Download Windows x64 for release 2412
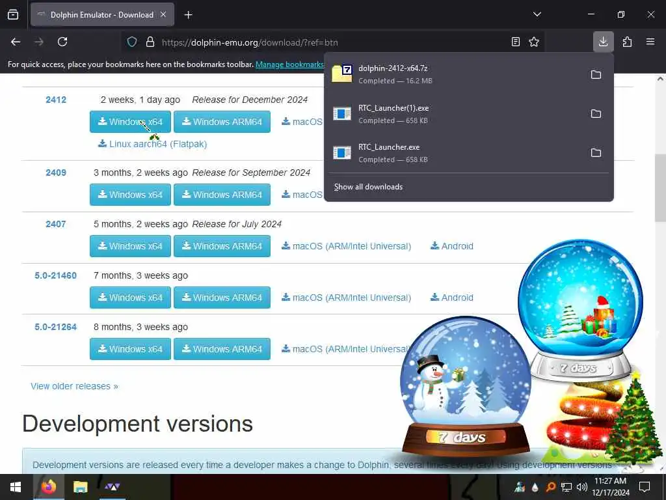The width and height of the screenshot is (666, 500). point(130,122)
